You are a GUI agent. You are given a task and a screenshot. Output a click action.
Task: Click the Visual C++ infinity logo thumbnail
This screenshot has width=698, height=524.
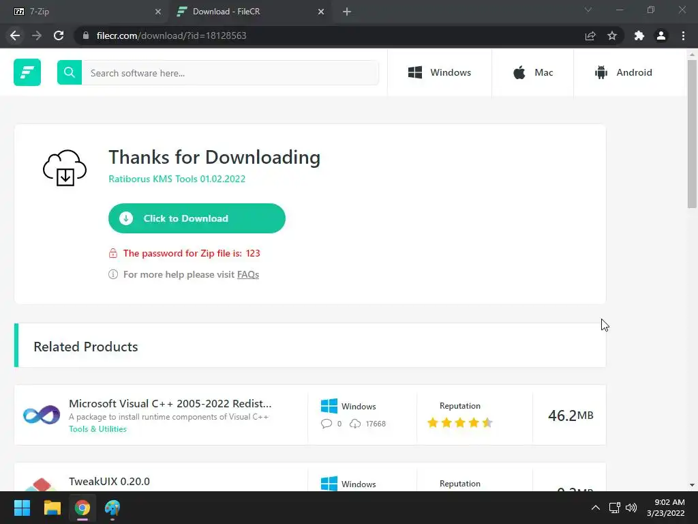coord(42,415)
